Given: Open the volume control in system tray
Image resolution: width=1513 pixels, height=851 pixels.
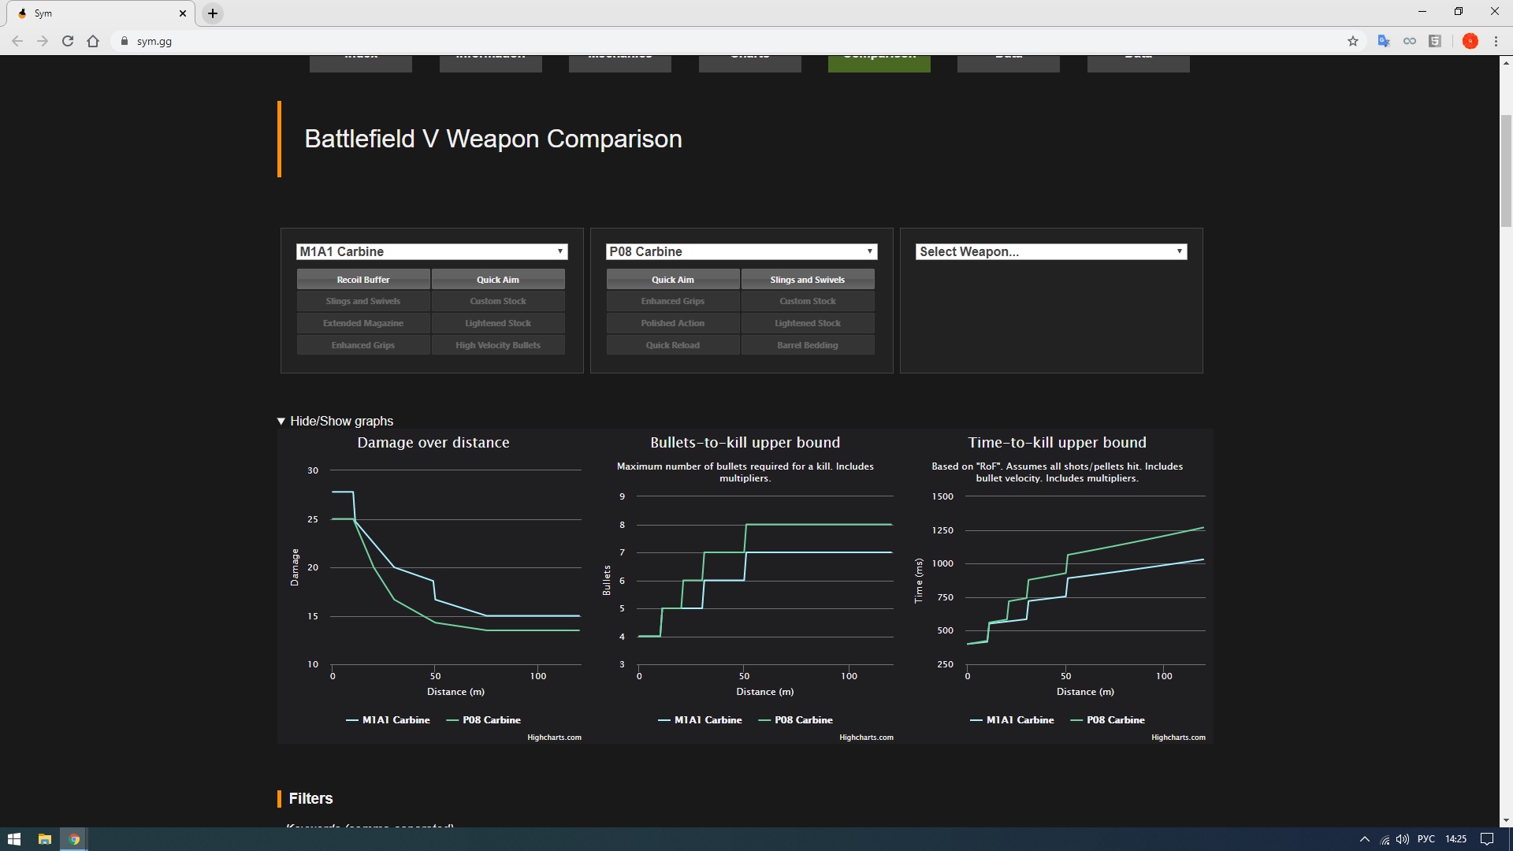Looking at the screenshot, I should click(x=1403, y=839).
